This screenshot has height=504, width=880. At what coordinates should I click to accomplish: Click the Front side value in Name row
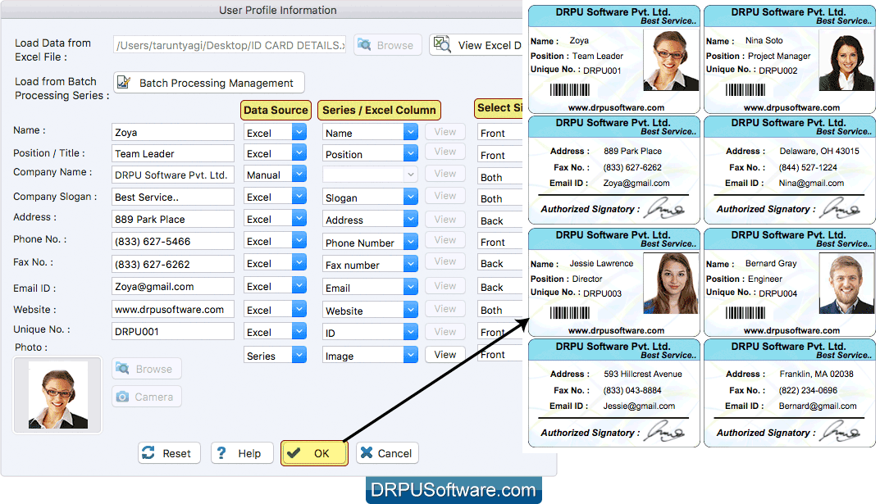pos(499,133)
